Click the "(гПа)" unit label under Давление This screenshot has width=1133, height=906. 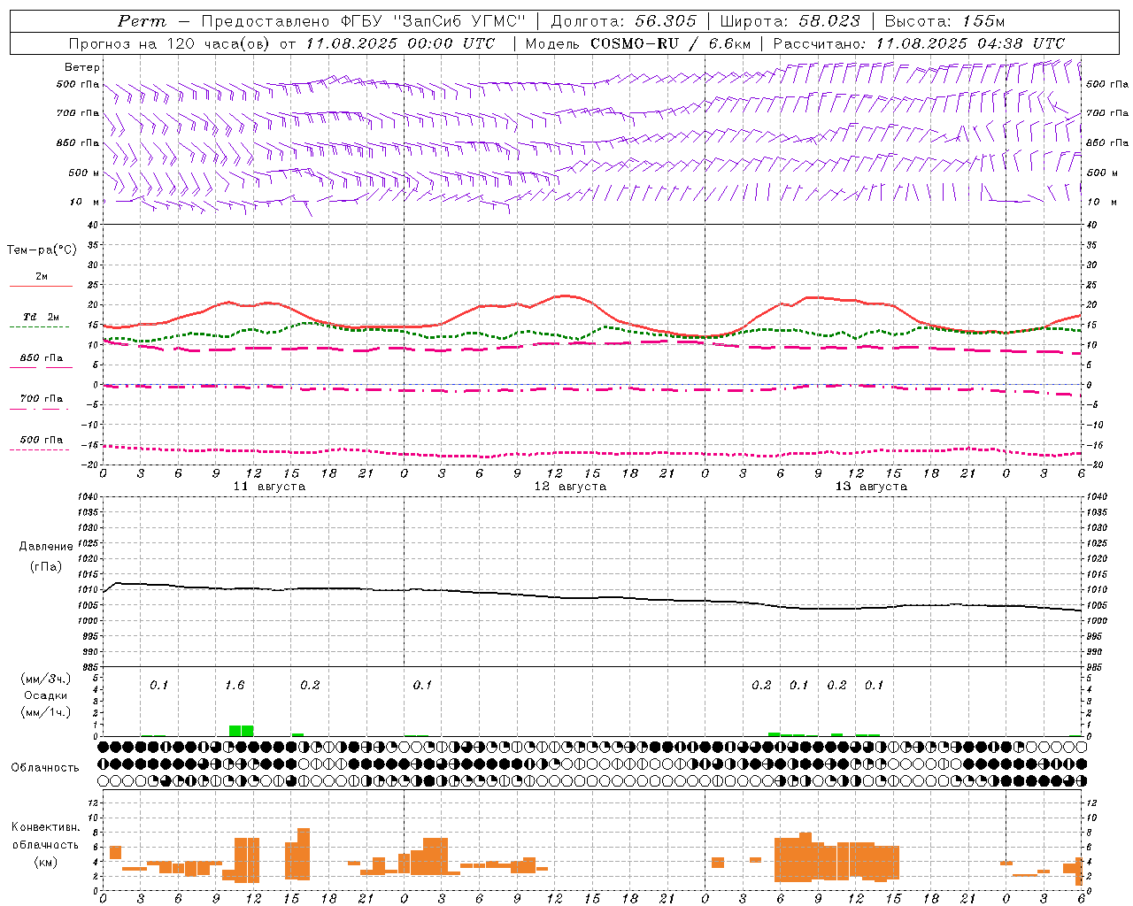pos(45,567)
